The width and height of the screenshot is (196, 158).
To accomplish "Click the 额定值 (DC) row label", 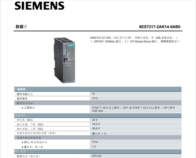I will [25, 120].
